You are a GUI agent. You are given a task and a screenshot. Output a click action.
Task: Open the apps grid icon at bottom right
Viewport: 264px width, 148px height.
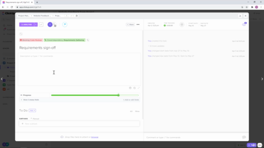point(259,145)
